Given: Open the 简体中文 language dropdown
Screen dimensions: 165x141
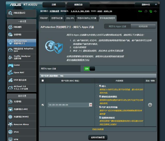Looking at the screenshot, I should click(x=146, y=5).
